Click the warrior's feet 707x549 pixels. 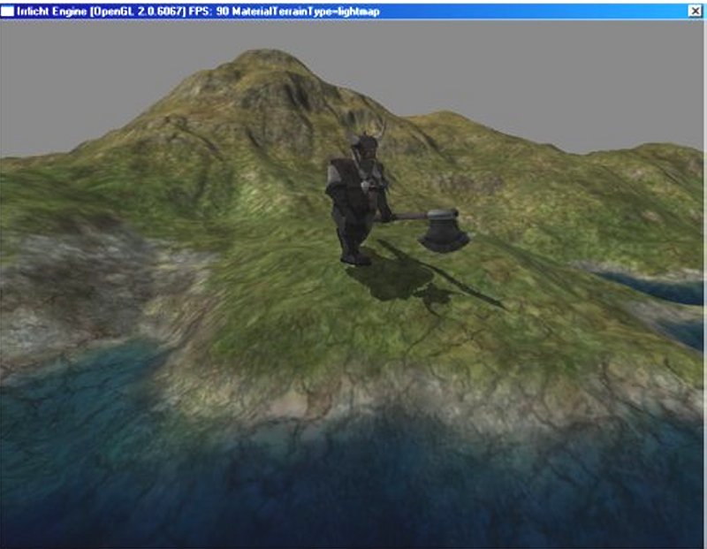(355, 257)
